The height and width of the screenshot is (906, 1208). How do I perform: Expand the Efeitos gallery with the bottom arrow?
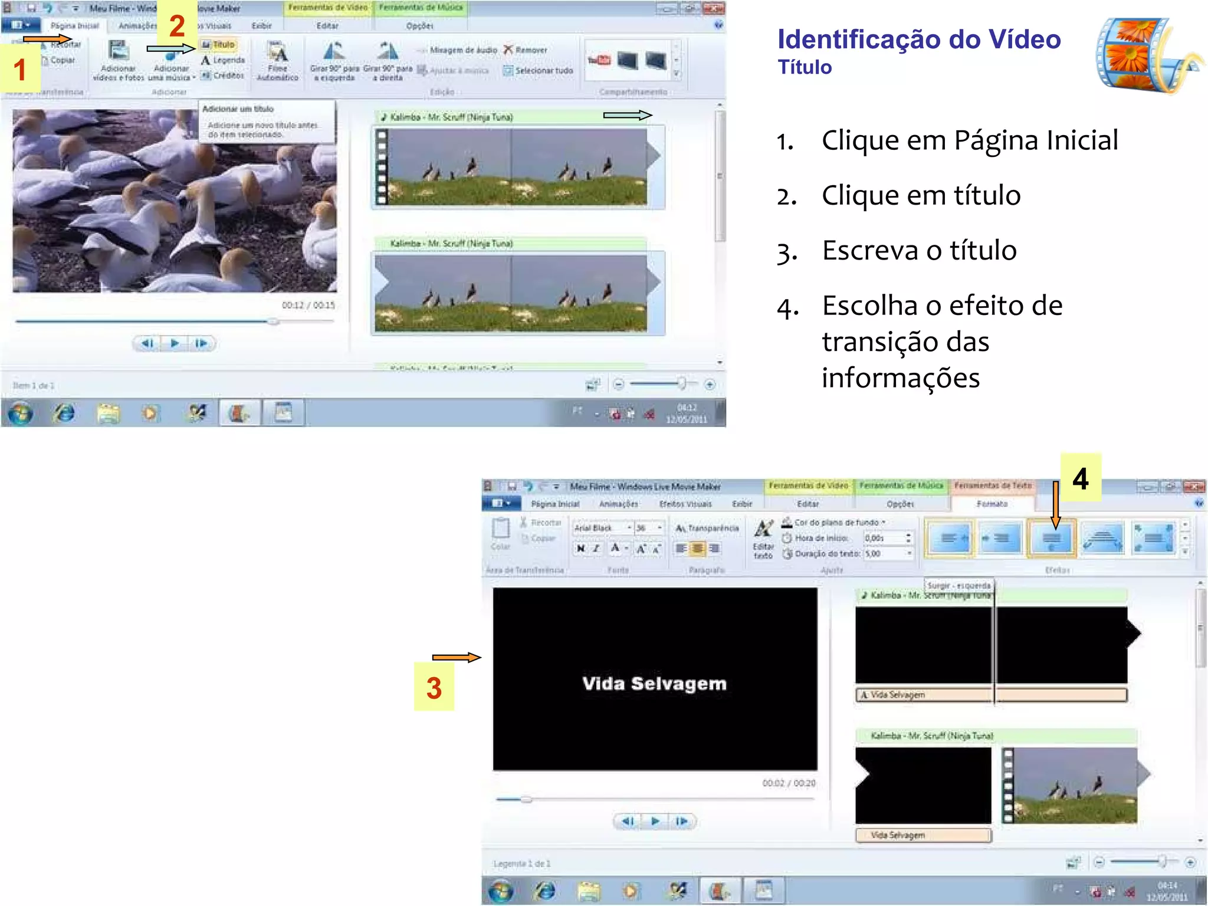tap(1185, 553)
